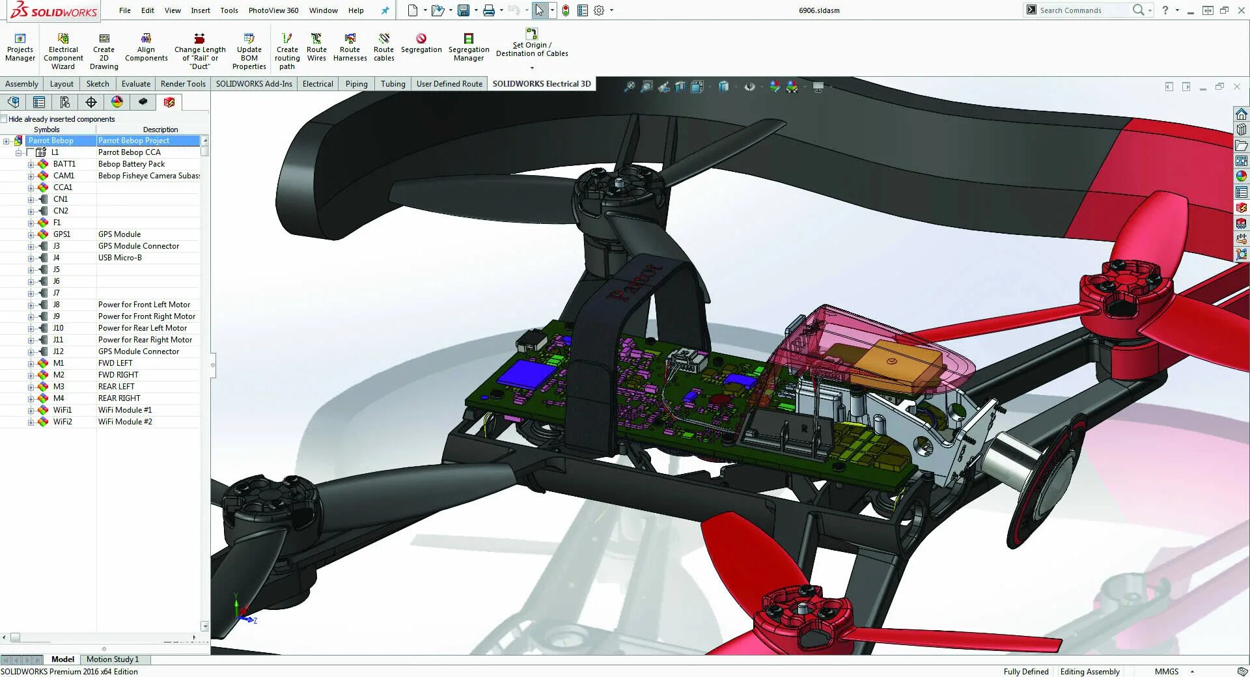The image size is (1250, 677).
Task: Switch to the Assembly tab
Action: click(x=22, y=84)
